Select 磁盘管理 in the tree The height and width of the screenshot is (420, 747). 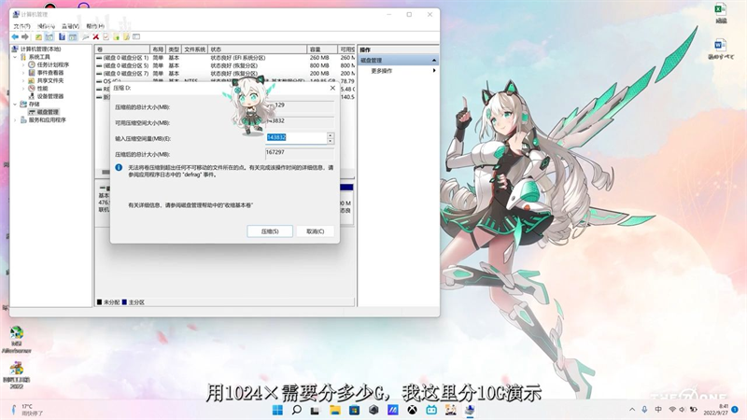click(x=48, y=112)
